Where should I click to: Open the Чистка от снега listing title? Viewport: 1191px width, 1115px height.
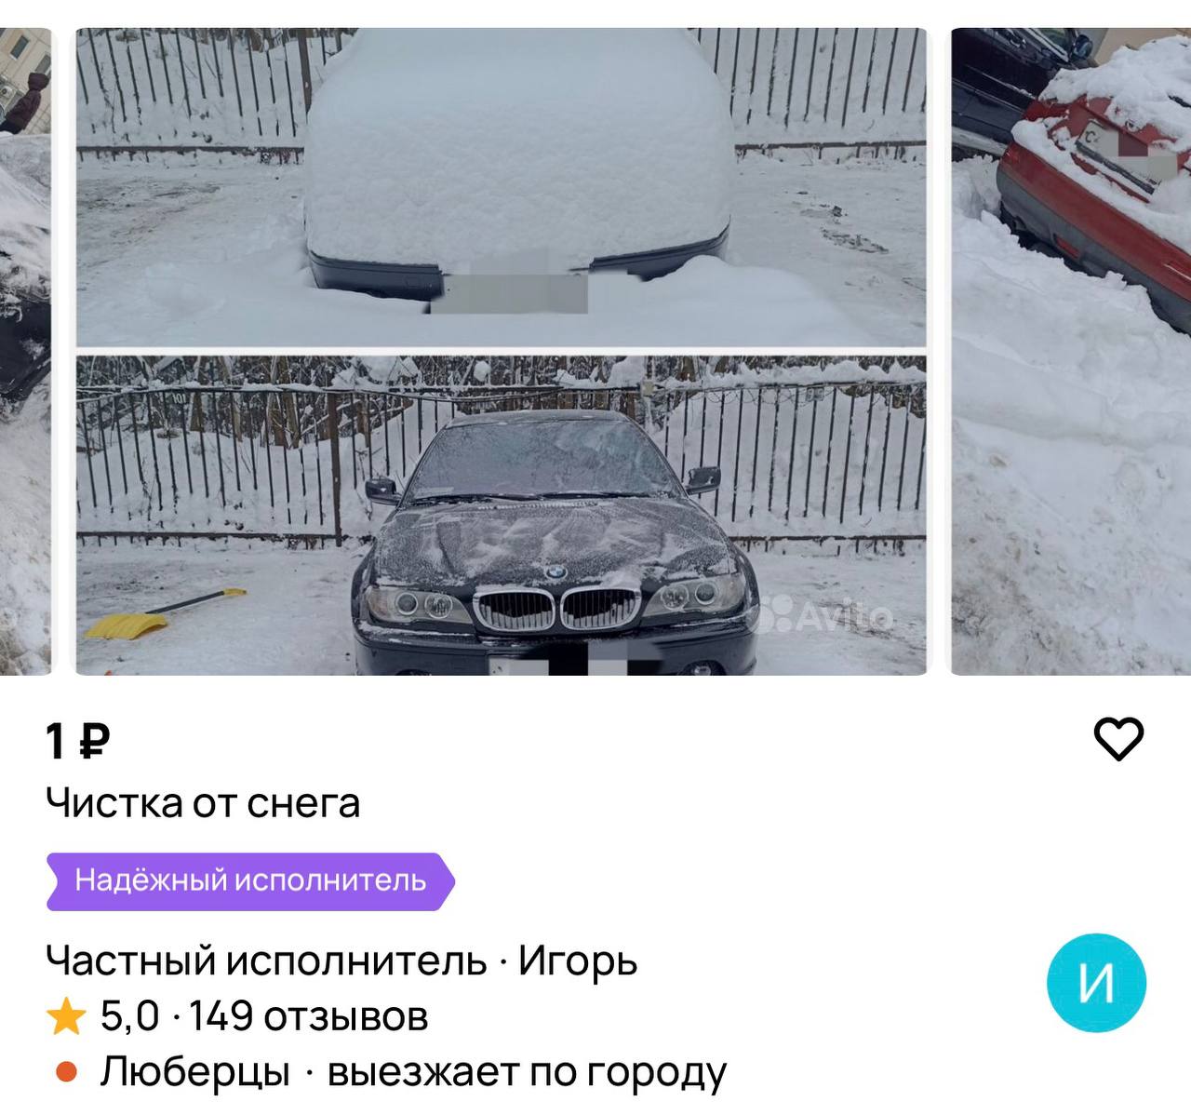point(203,803)
